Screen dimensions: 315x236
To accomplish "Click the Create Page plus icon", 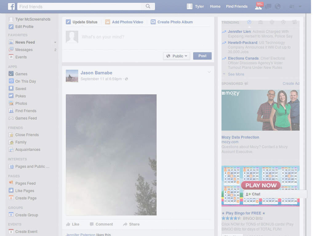I will tap(11, 198).
